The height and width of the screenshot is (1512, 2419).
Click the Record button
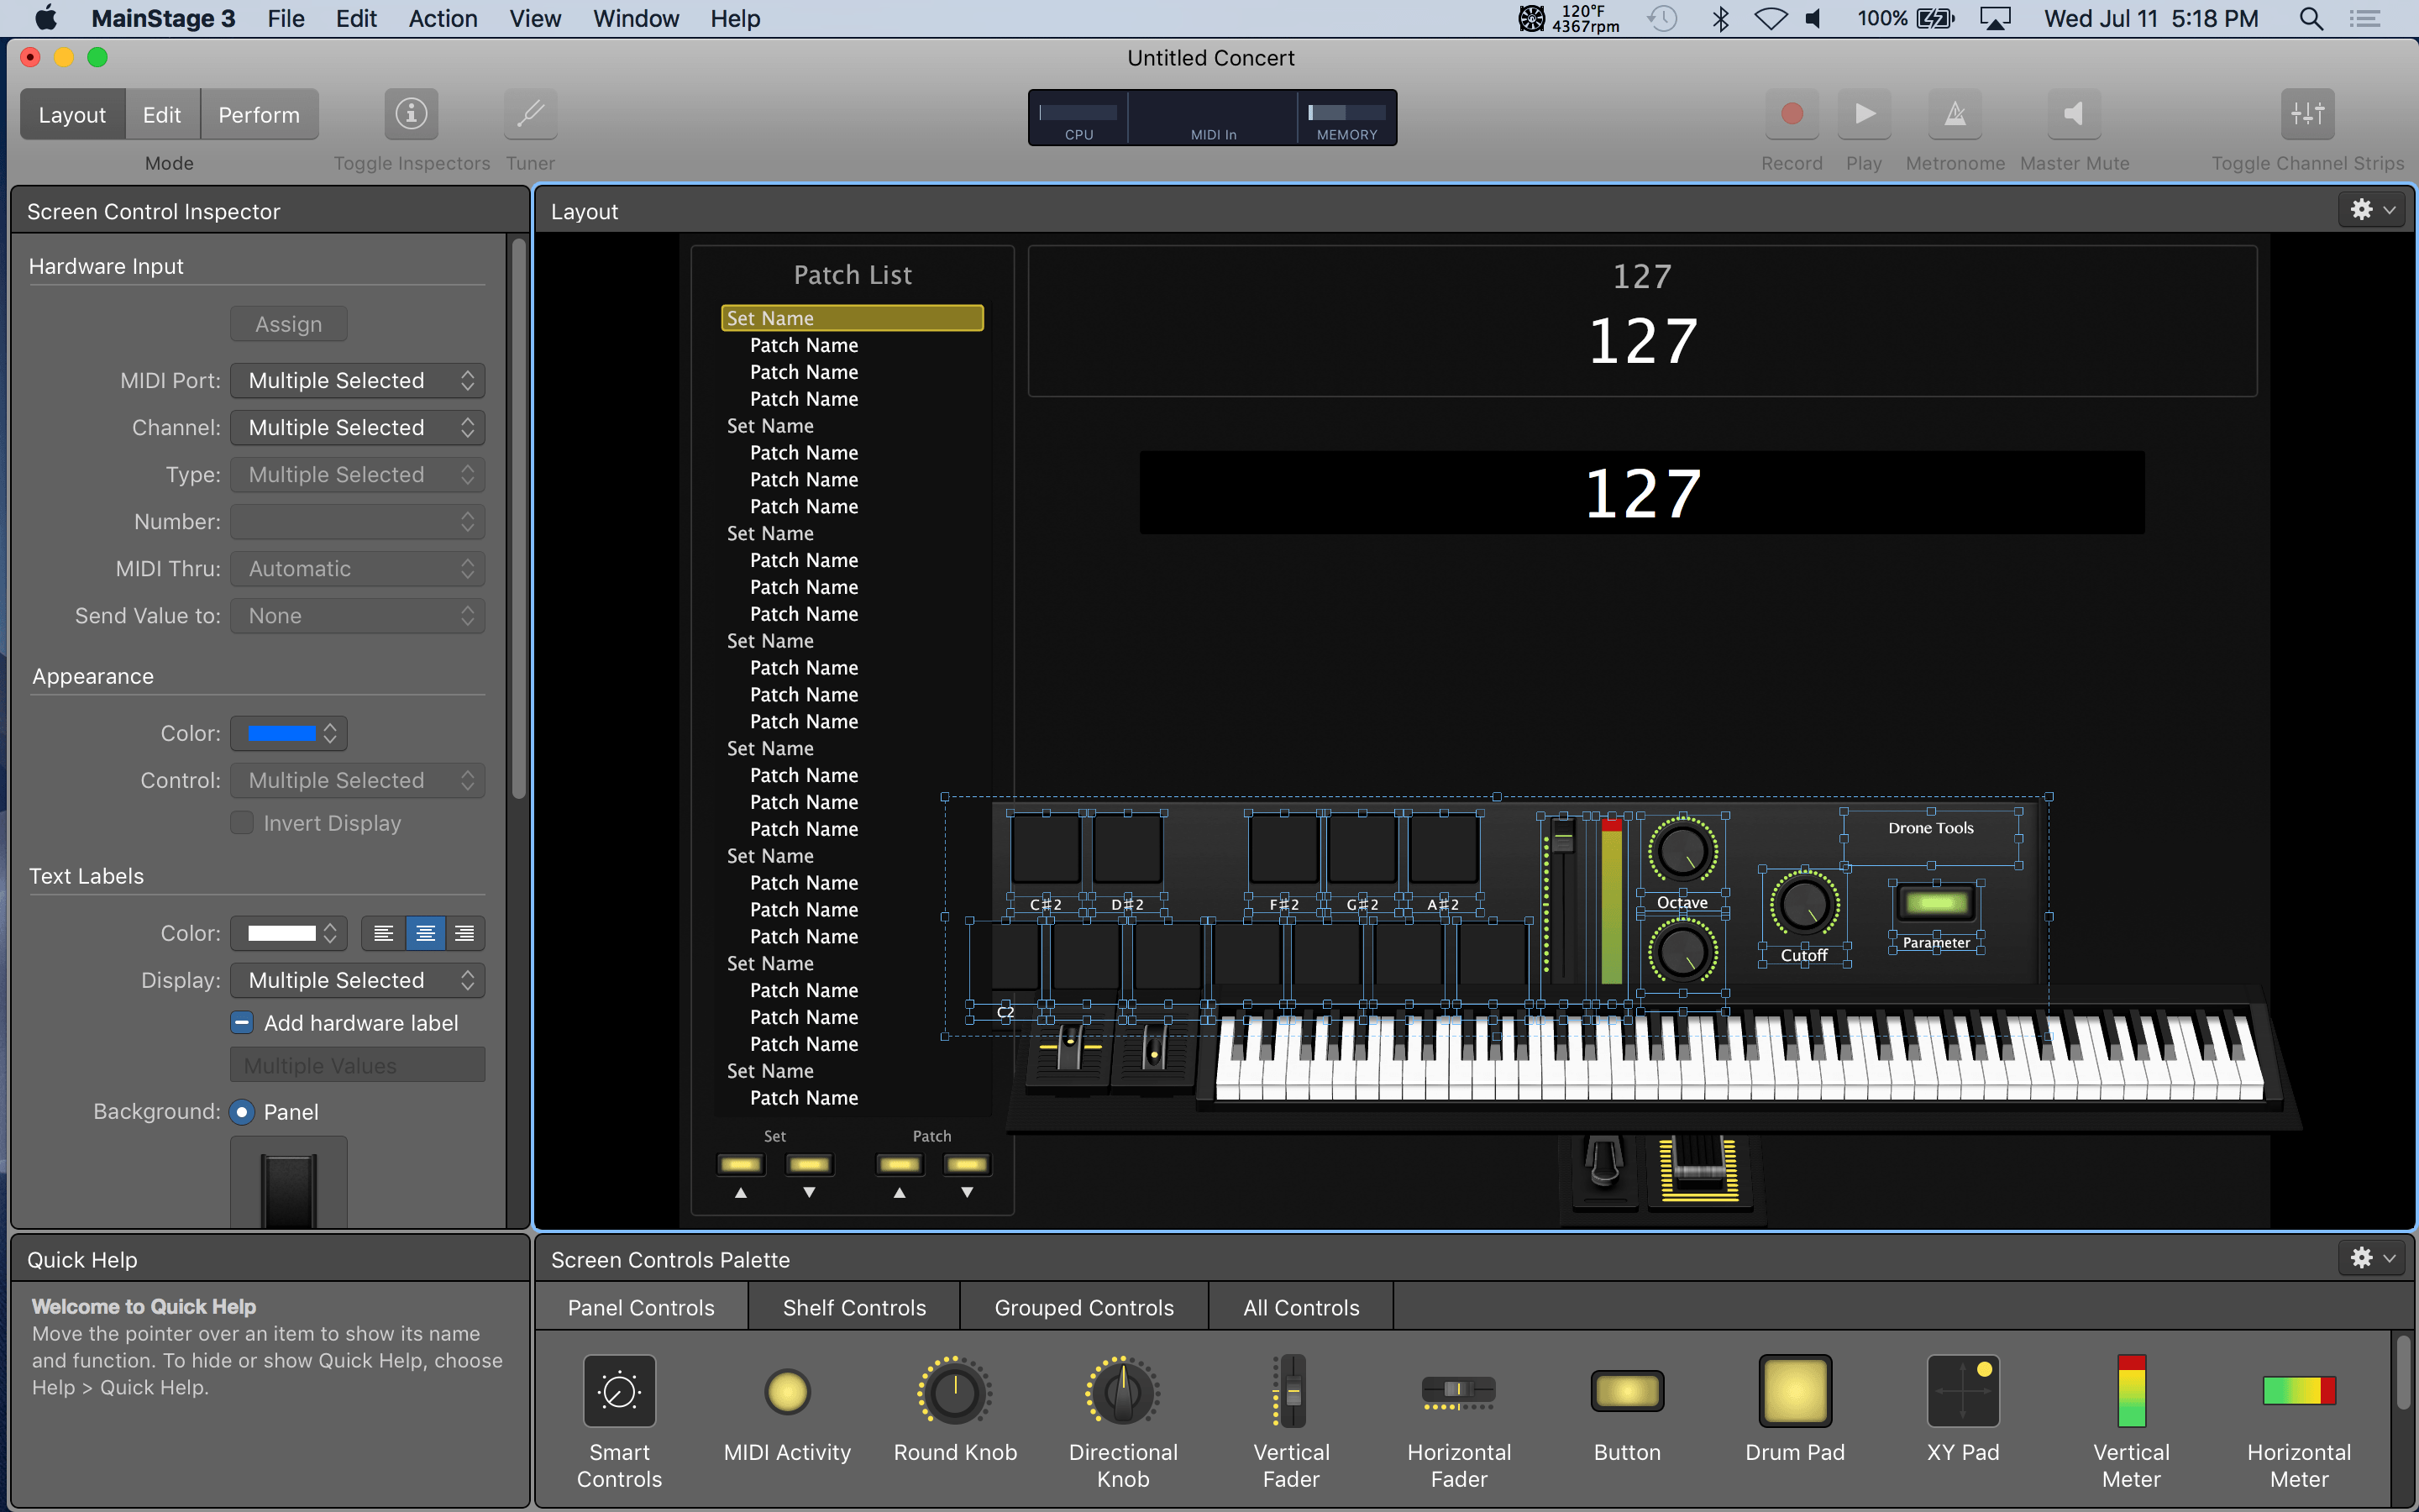[1792, 114]
